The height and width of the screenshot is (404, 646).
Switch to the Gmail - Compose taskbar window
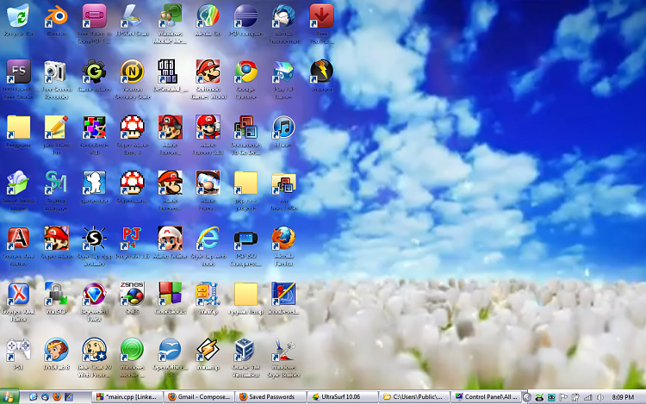[x=200, y=397]
